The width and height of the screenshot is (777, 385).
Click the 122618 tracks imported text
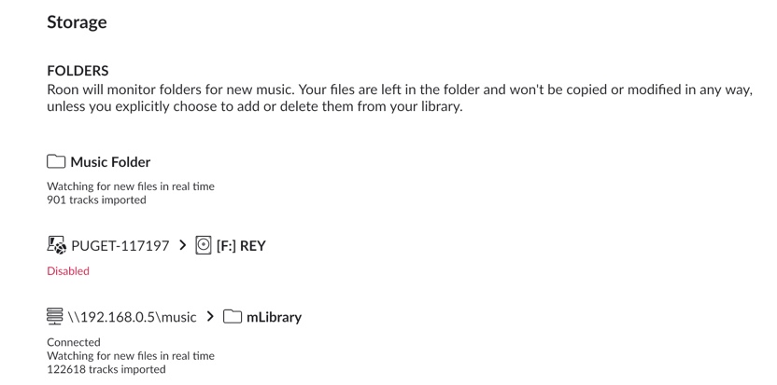(106, 369)
